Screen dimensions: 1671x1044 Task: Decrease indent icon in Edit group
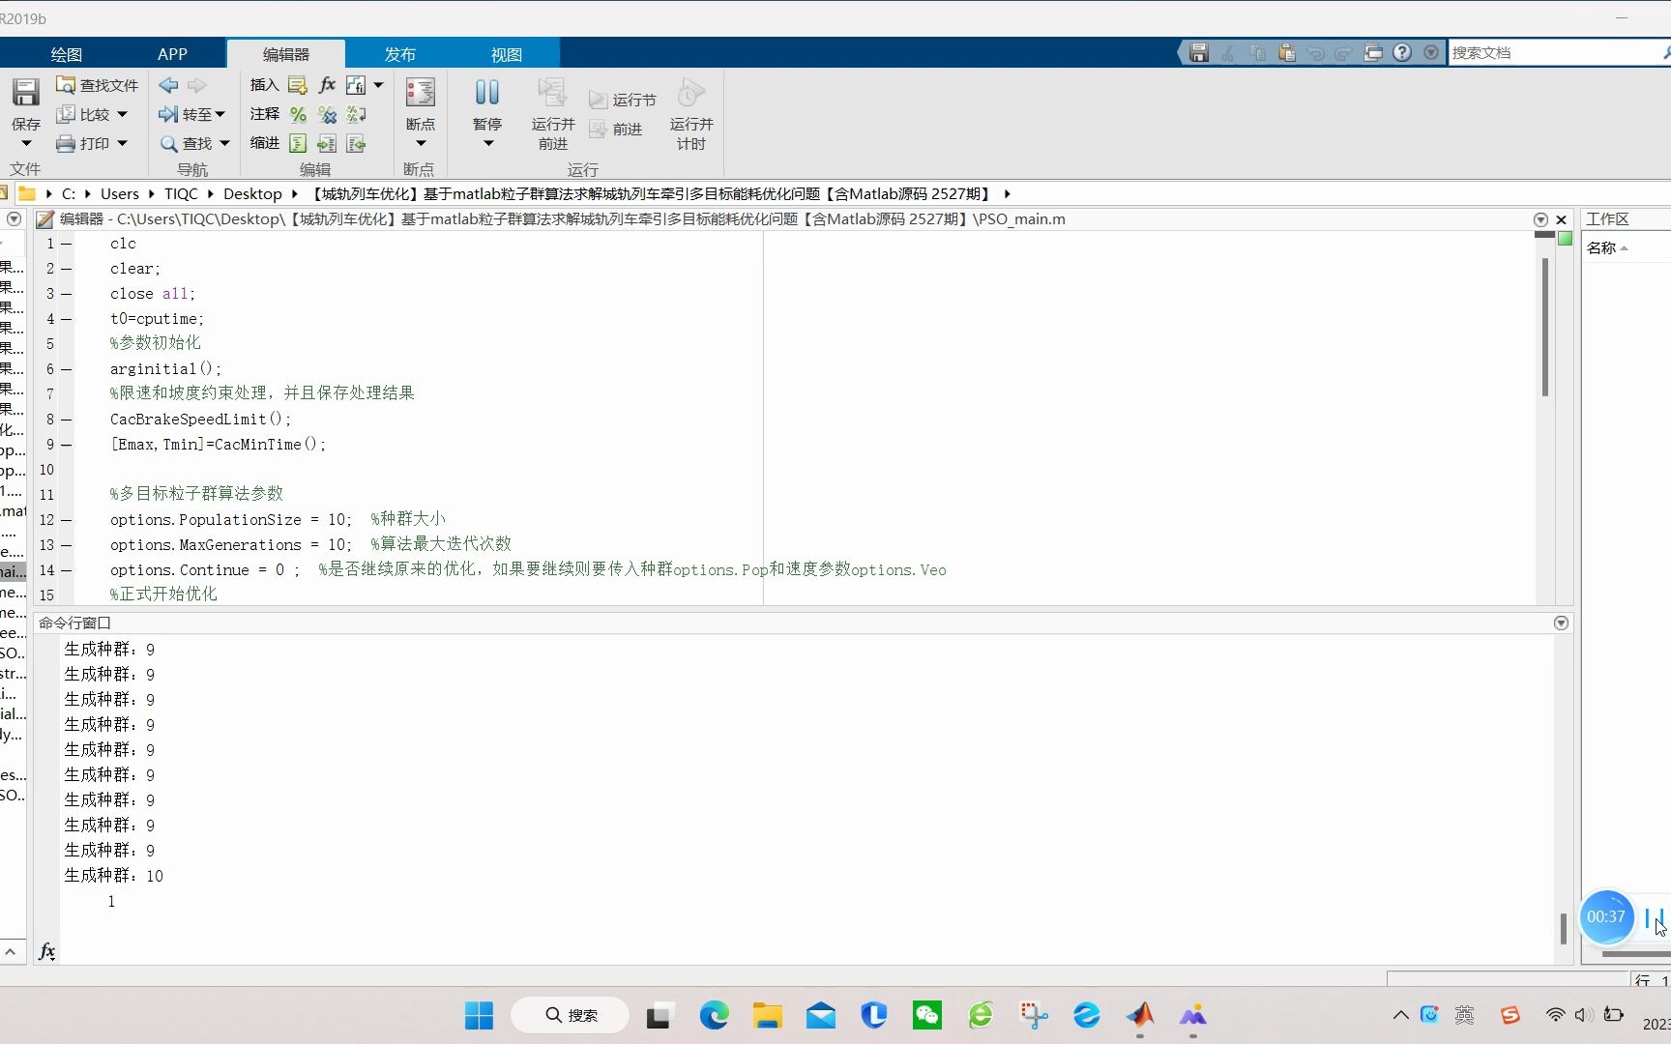tap(356, 143)
